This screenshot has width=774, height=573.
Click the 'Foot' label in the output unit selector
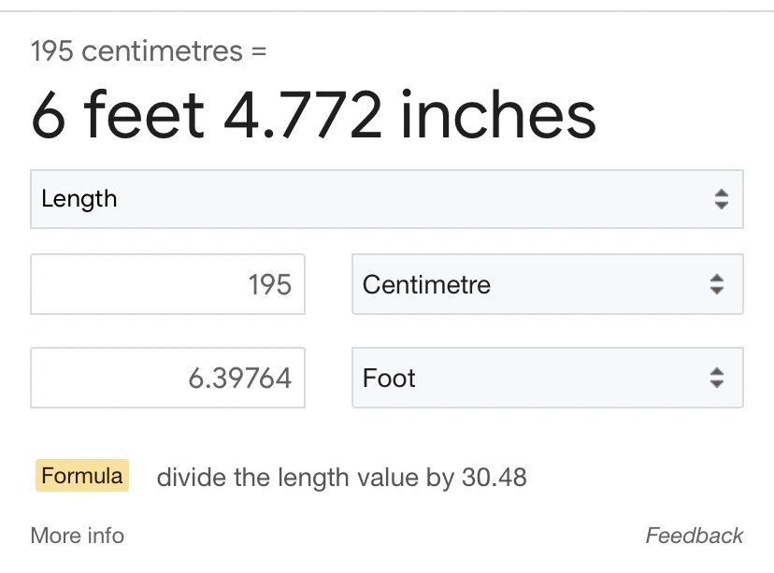(389, 378)
